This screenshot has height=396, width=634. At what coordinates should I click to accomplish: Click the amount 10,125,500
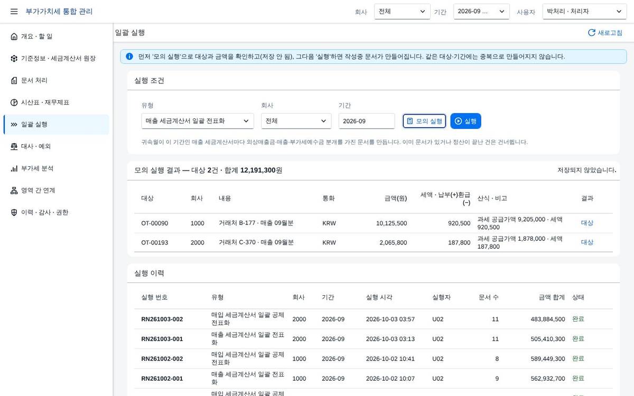click(x=391, y=223)
